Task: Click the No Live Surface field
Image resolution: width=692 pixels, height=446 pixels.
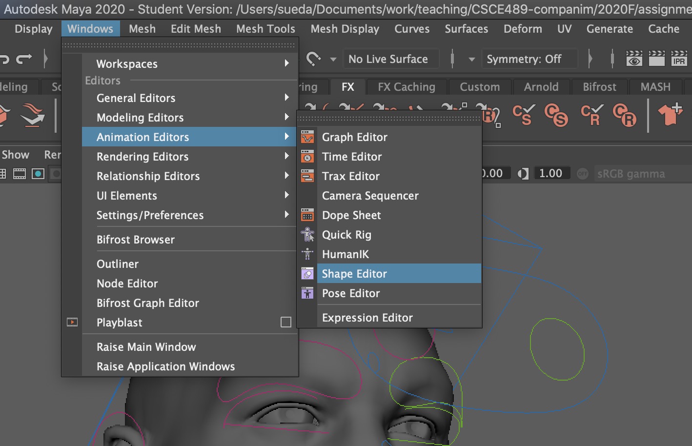Action: click(390, 59)
